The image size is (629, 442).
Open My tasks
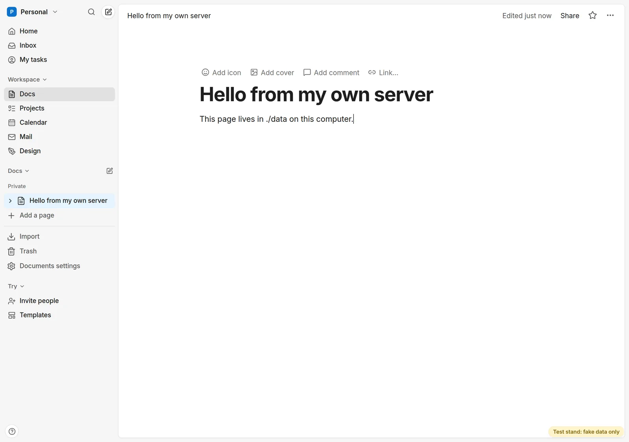tap(59, 60)
